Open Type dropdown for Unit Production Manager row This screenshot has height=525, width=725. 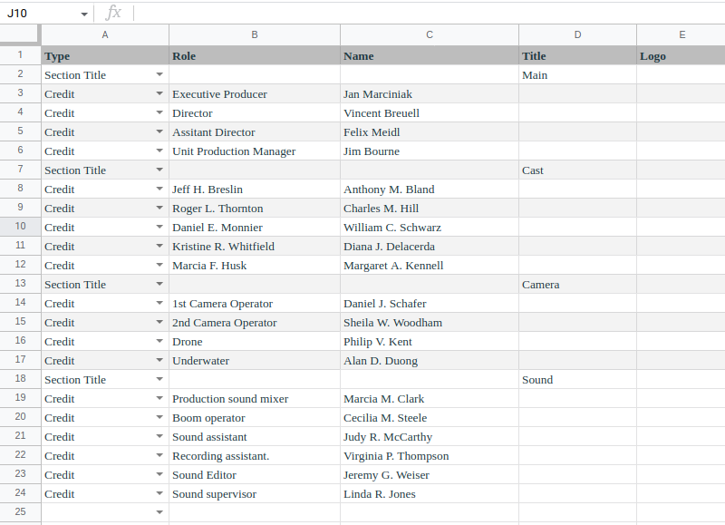159,151
